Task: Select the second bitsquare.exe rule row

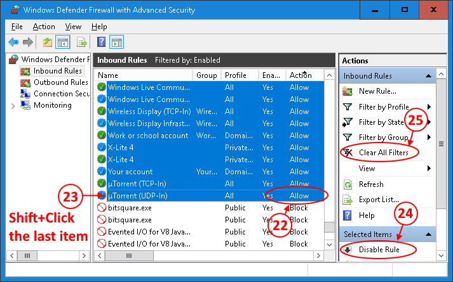Action: [210, 220]
